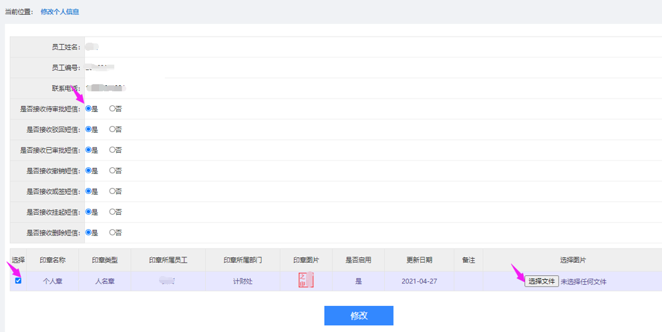Click the 选择图片 column header

[573, 261]
